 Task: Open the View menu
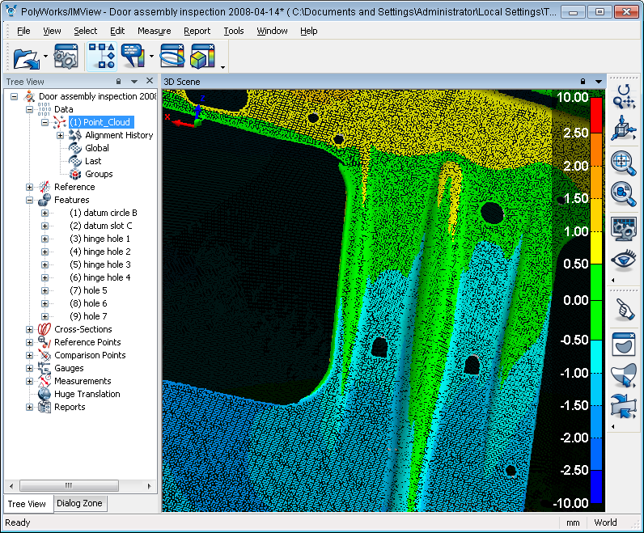52,31
